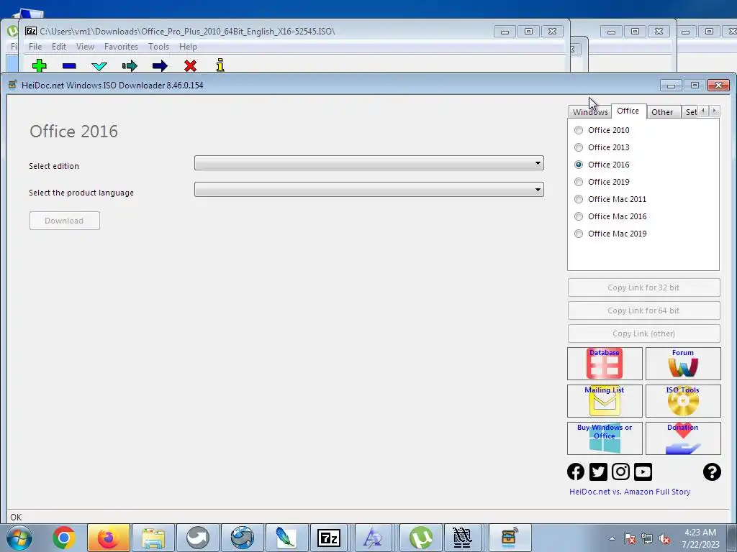Click the green plus Add icon in 7-Zip
737x552 pixels.
coord(40,65)
